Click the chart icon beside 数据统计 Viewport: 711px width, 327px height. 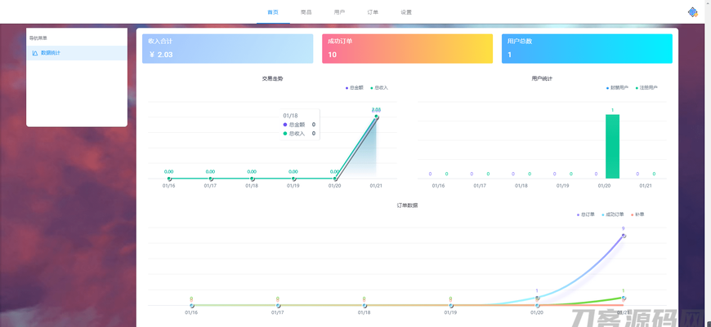(x=34, y=53)
